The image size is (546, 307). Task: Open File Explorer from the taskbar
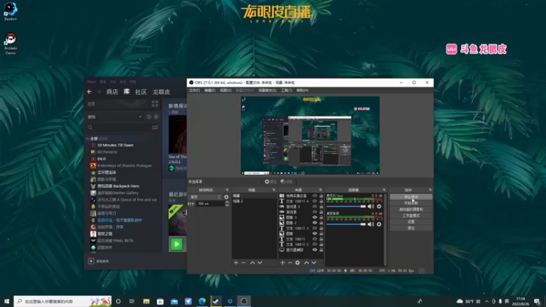click(146, 301)
